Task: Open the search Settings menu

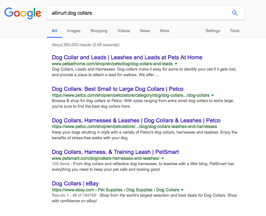Action: tap(213, 31)
